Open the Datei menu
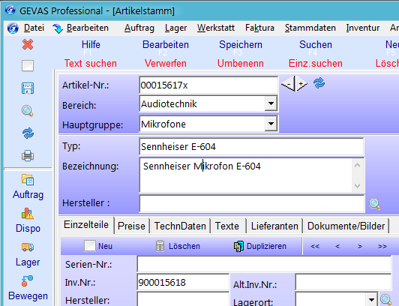The image size is (399, 306). pos(34,28)
